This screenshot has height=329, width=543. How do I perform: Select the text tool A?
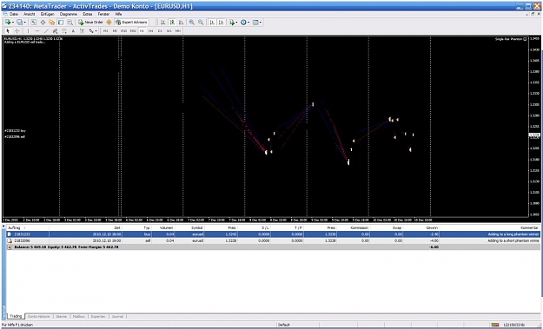73,30
